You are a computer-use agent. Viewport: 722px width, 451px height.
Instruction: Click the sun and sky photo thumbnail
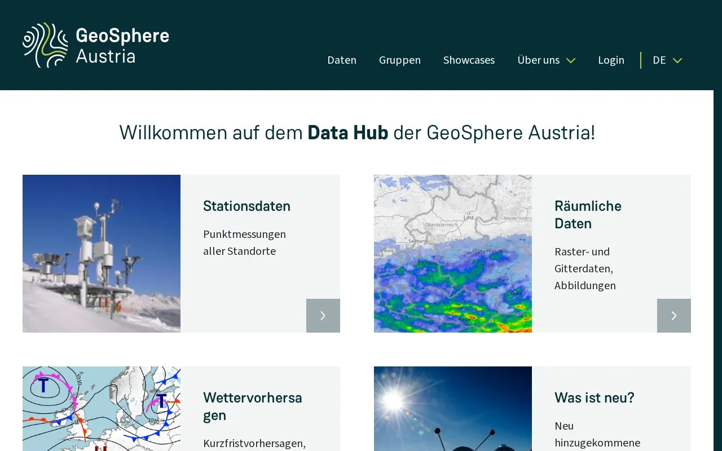[x=453, y=409]
